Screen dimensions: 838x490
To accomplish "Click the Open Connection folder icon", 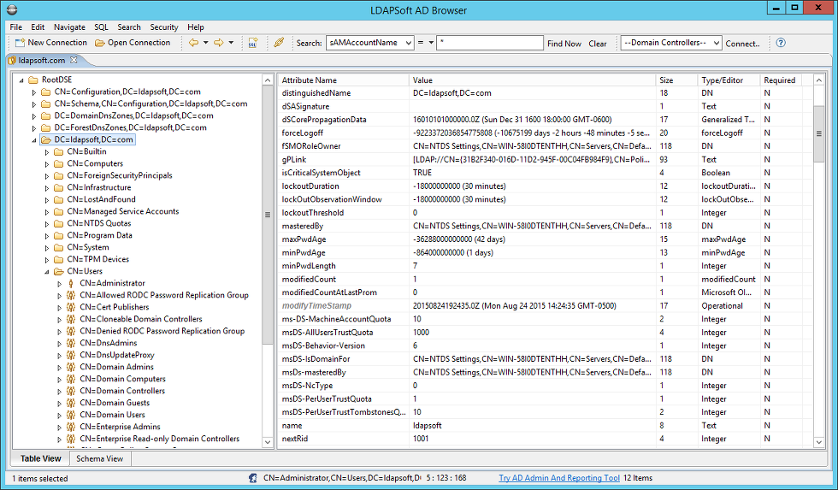I will click(100, 43).
